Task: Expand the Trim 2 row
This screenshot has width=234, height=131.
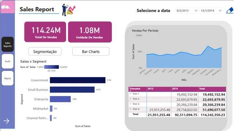Action: pos(131,99)
